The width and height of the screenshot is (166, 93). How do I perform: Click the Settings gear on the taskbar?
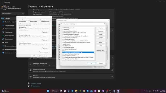click(x=114, y=91)
